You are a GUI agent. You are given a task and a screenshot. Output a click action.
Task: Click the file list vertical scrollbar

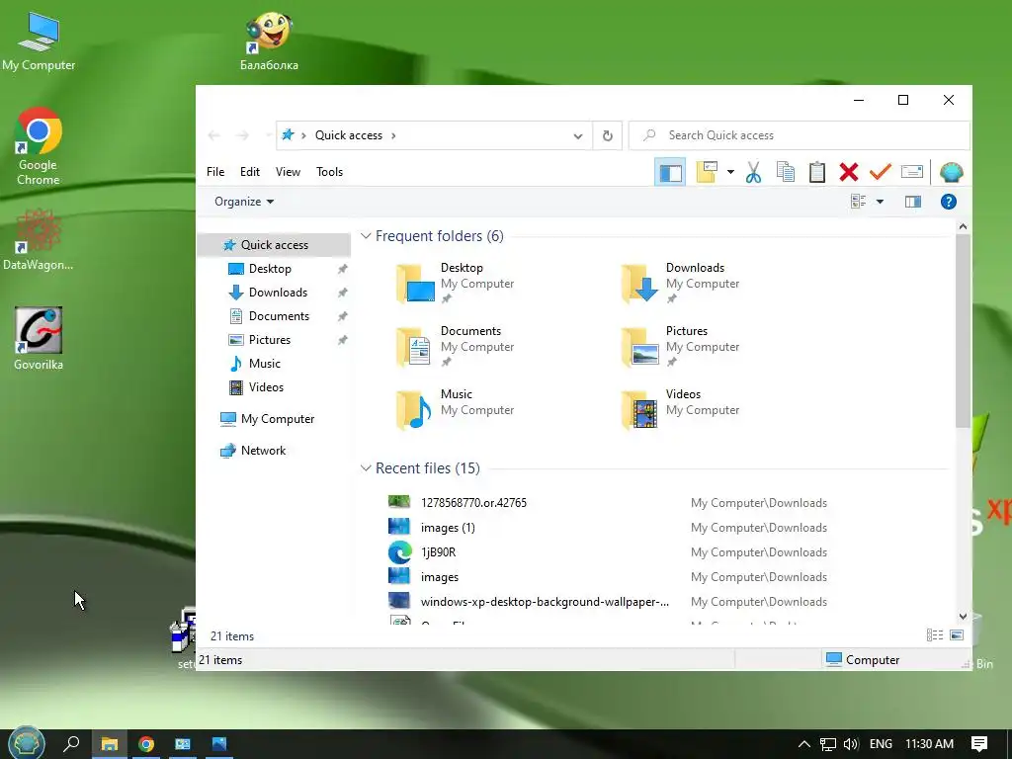click(963, 330)
